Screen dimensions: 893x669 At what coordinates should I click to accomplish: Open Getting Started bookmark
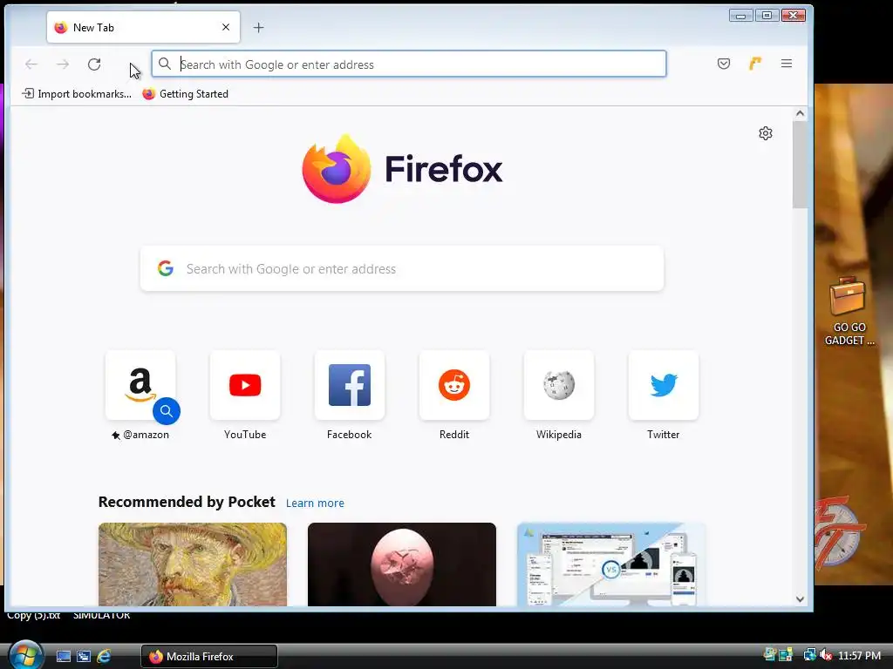point(185,94)
